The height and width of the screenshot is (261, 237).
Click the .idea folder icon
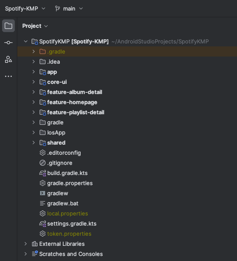[43, 62]
